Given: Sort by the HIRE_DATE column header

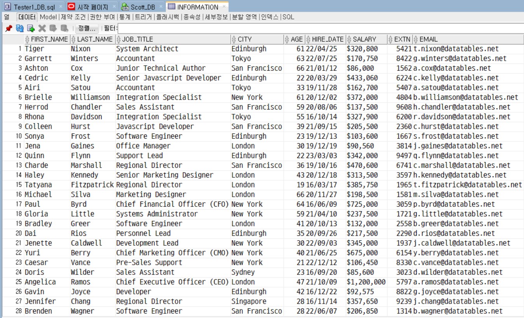Looking at the screenshot, I should (325, 39).
